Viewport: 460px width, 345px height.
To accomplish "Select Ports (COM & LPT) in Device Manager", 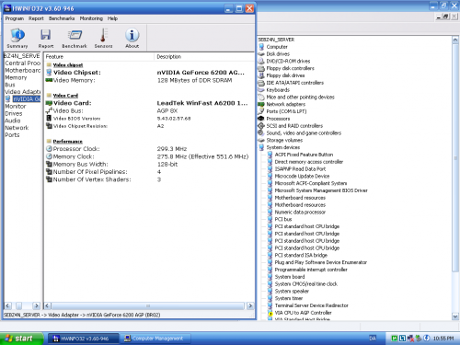I will 286,111.
